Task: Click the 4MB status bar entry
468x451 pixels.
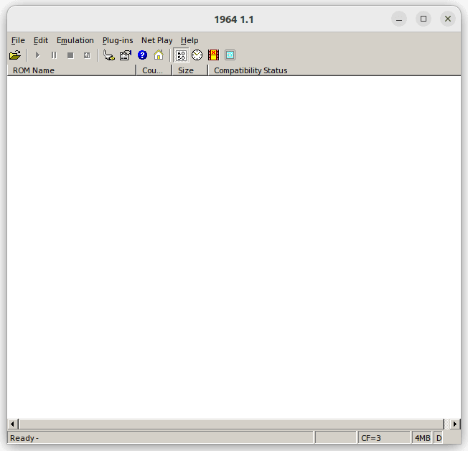Action: point(422,438)
